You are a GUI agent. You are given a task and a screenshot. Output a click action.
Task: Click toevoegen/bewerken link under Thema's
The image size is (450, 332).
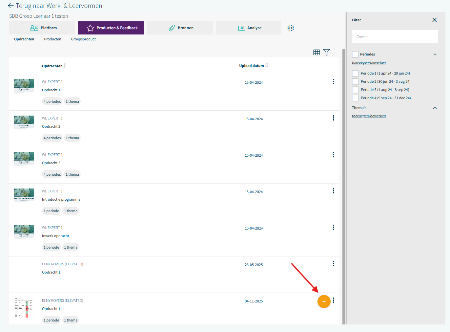coord(369,116)
